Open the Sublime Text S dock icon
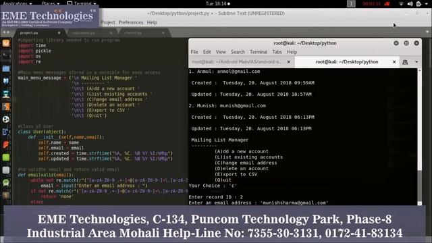Viewport: 432px width, 243px height. [6, 195]
